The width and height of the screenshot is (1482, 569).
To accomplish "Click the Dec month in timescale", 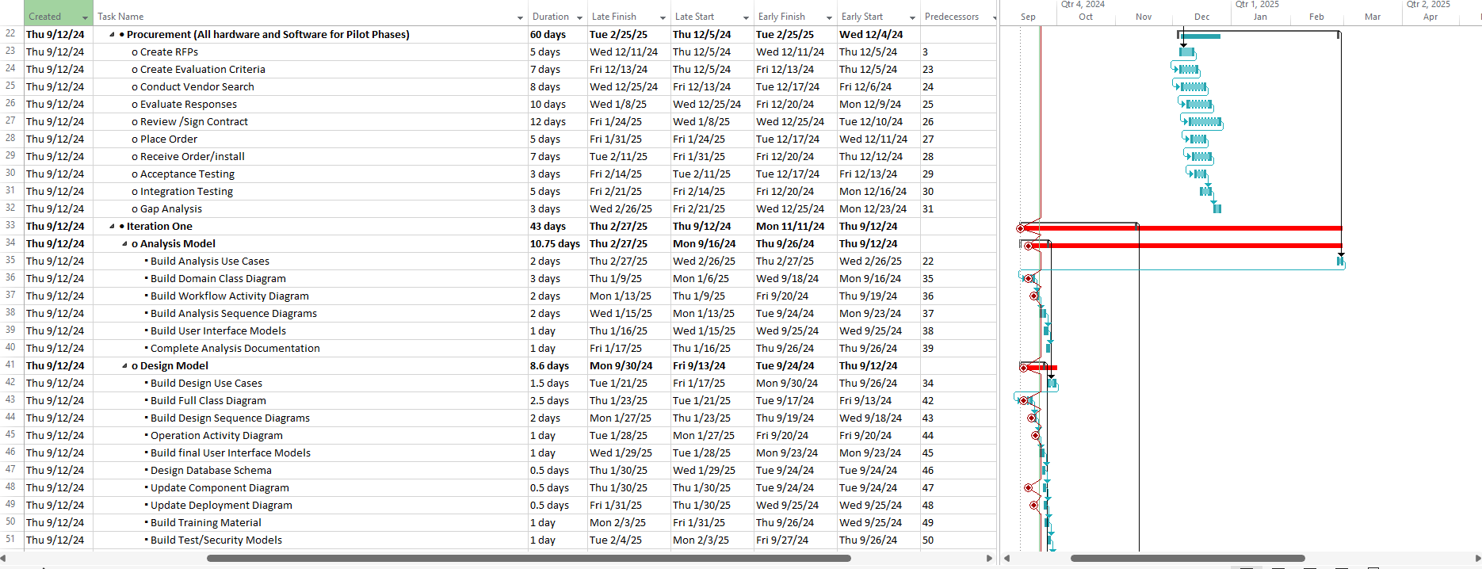I will click(1201, 17).
